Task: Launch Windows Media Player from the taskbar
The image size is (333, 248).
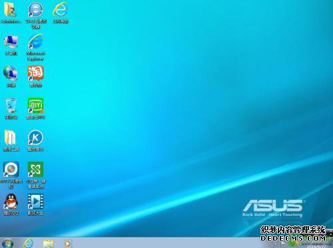Action: click(x=67, y=243)
